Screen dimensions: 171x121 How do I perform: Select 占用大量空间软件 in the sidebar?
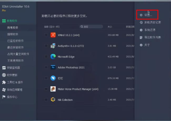pos(18,54)
